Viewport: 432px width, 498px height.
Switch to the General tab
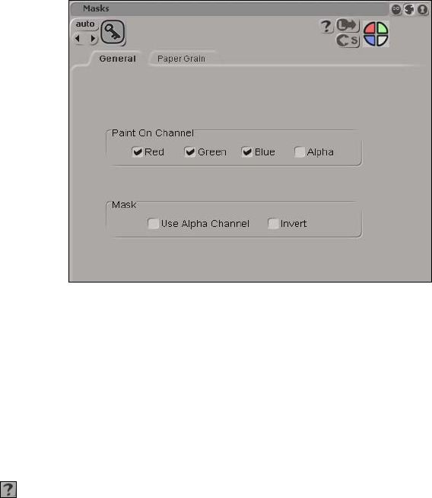pos(117,59)
